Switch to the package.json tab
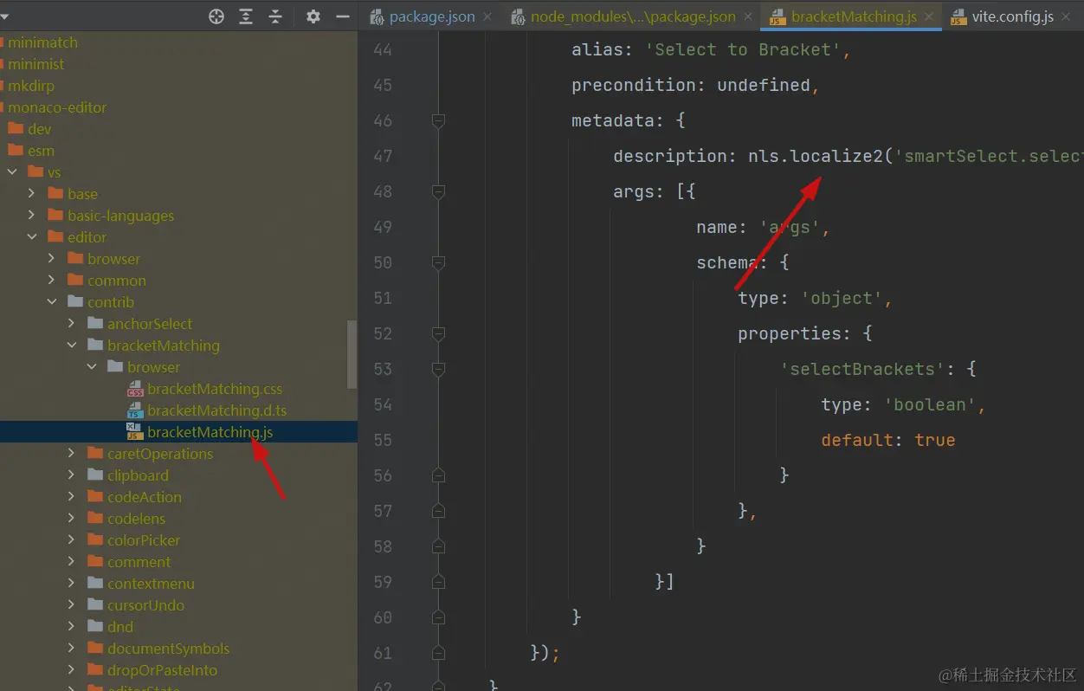Screen dimensions: 1084x691 (432, 16)
